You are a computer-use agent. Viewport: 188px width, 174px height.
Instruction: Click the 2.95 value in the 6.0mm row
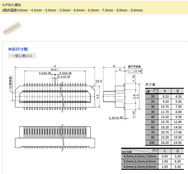click(x=165, y=167)
